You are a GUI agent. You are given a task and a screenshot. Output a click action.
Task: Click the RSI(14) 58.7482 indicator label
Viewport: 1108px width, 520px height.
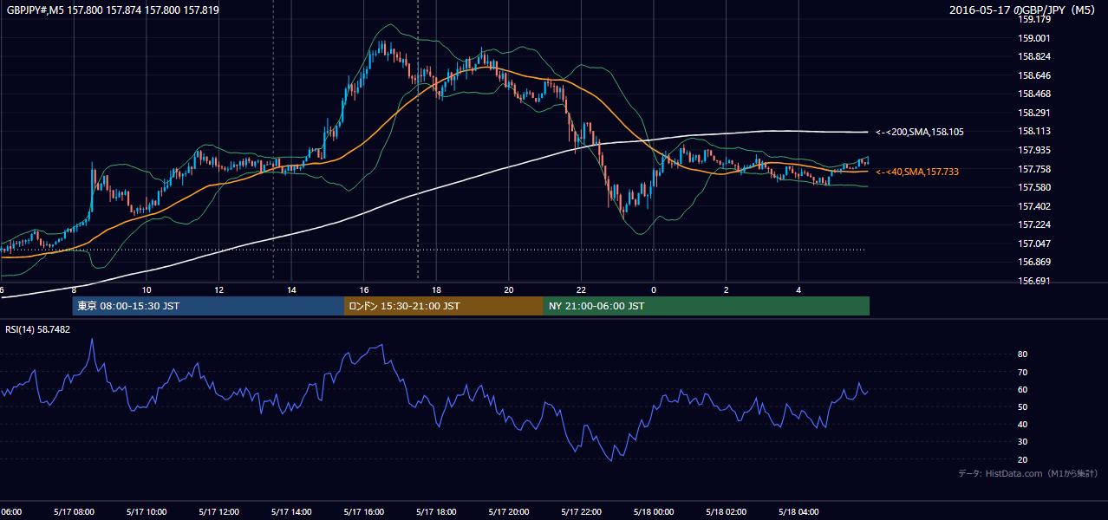tap(38, 329)
